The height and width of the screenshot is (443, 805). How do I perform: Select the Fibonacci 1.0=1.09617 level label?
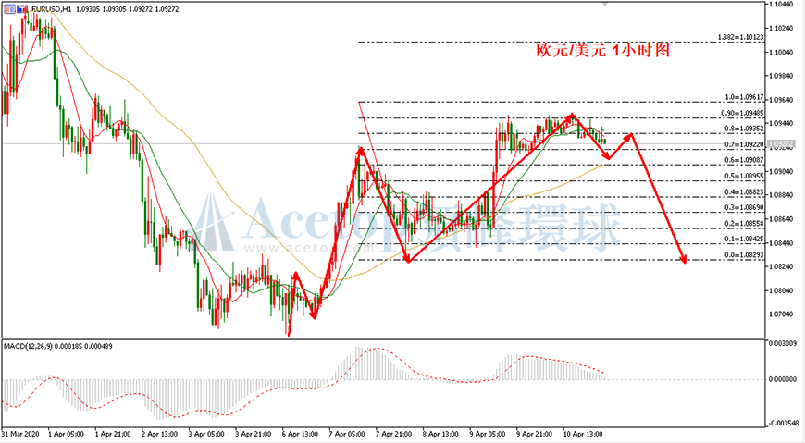pos(745,97)
